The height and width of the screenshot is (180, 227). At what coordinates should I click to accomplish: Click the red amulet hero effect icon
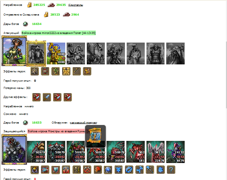[x=45, y=71]
